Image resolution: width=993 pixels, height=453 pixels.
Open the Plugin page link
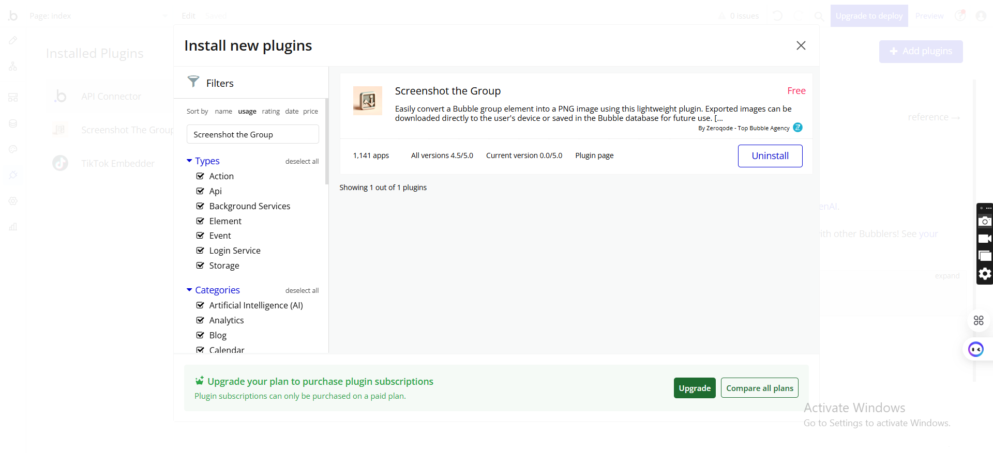click(594, 155)
